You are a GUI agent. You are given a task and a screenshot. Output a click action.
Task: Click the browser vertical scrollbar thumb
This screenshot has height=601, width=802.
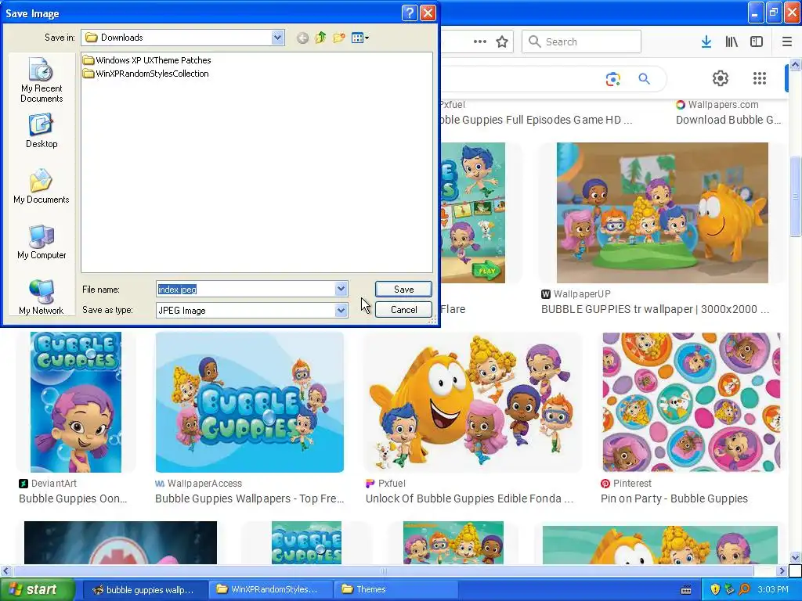[x=795, y=196]
